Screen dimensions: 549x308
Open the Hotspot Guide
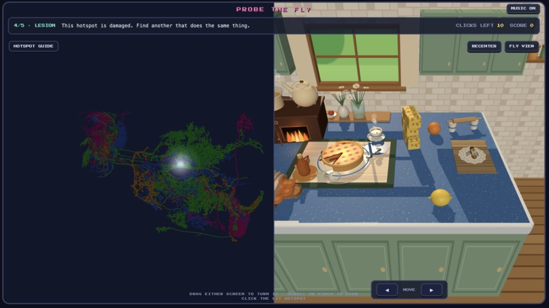(33, 46)
